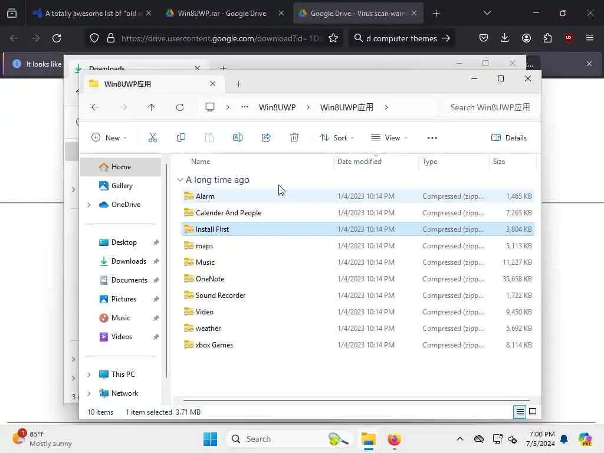This screenshot has width=604, height=453.
Task: Click the Copy icon in Explorer toolbar
Action: coord(180,137)
